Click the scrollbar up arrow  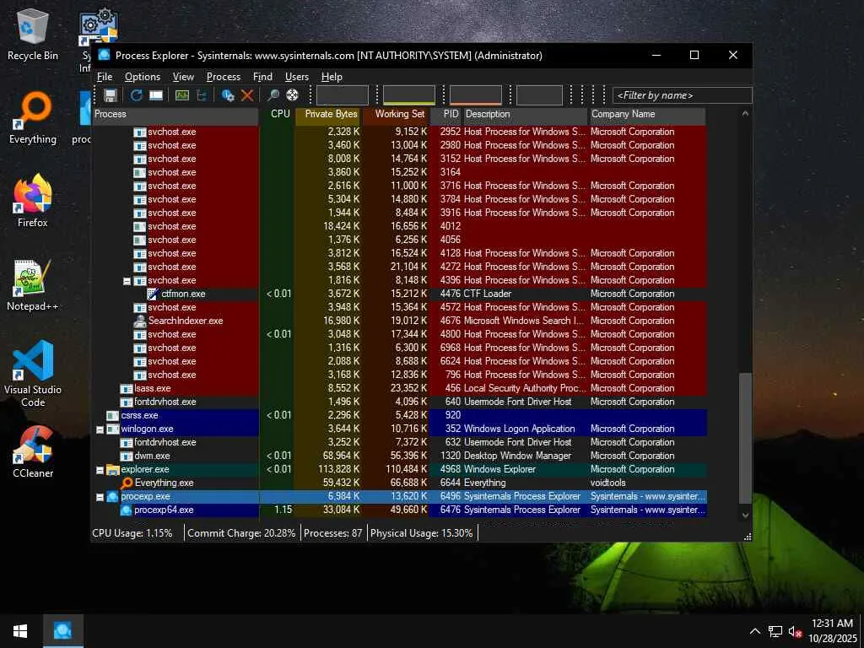click(x=745, y=114)
